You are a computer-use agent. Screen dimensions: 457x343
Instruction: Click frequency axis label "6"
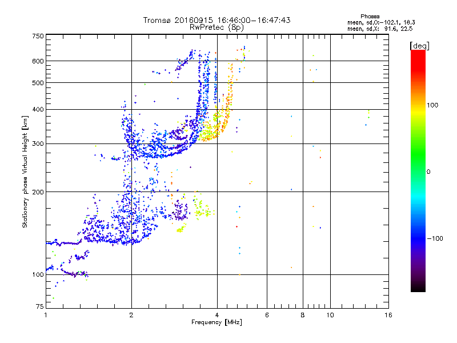click(x=267, y=315)
